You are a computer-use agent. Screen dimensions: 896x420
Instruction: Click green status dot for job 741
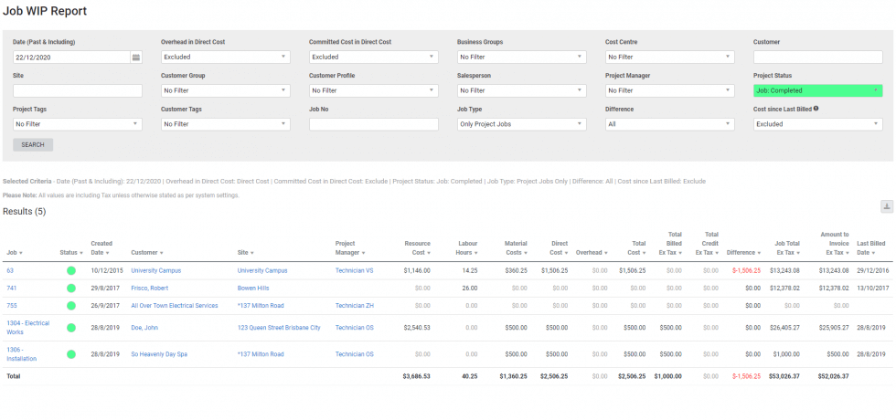pyautogui.click(x=71, y=288)
